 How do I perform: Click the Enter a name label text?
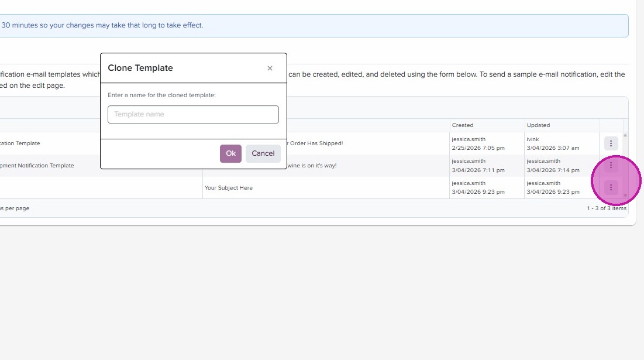click(x=162, y=95)
